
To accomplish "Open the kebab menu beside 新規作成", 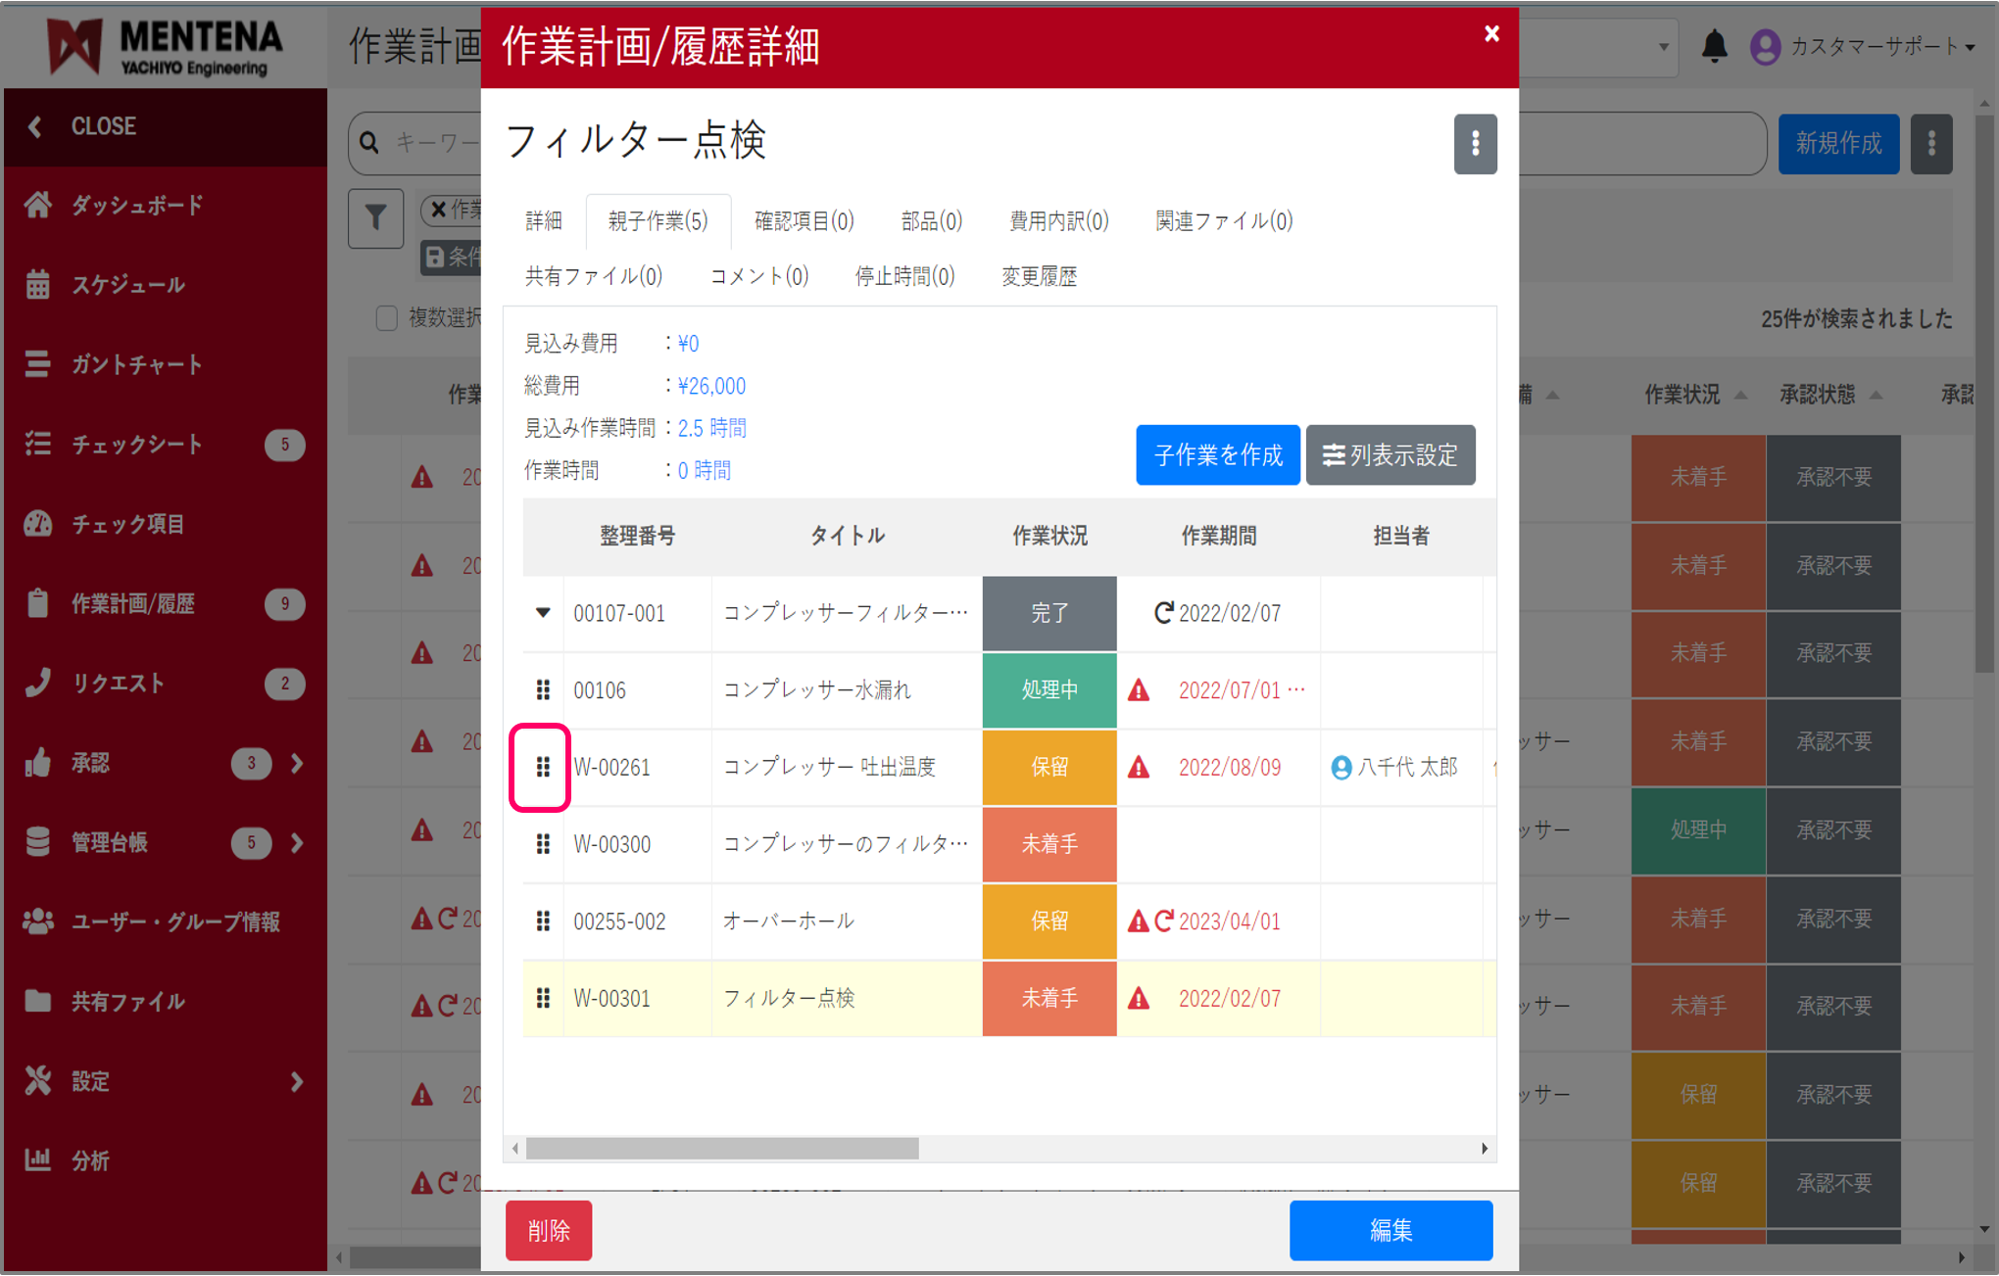I will [1930, 143].
